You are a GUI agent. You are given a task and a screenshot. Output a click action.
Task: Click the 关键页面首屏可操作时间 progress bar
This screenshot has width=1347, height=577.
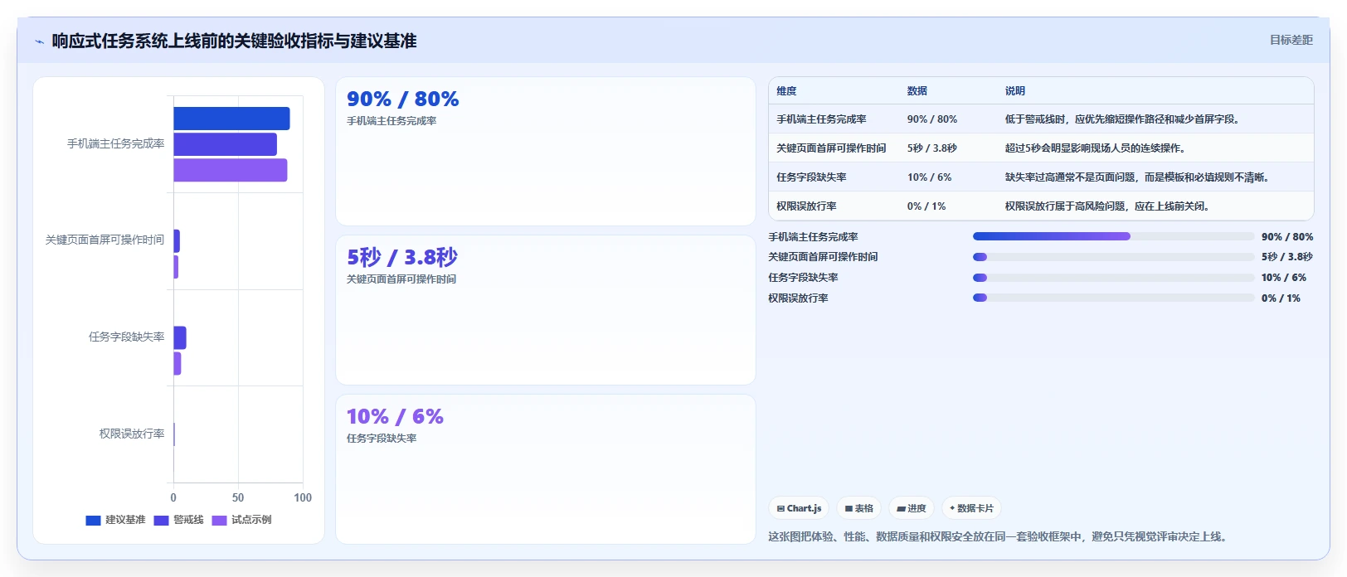tap(1113, 257)
